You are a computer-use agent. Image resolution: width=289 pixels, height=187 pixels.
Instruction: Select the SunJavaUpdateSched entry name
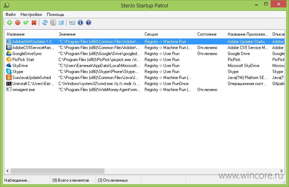pos(32,78)
